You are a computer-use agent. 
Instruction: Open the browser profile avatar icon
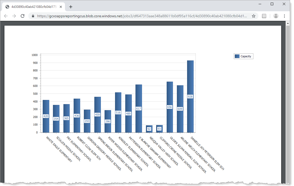coord(276,16)
